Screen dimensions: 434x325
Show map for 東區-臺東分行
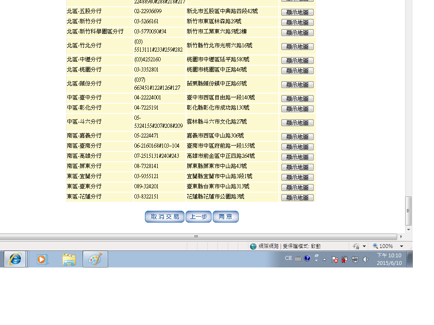coord(297,187)
